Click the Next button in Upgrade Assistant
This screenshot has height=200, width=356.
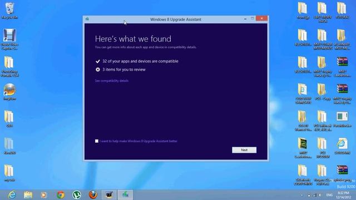coord(244,150)
